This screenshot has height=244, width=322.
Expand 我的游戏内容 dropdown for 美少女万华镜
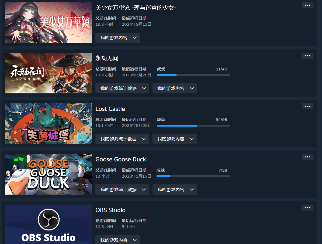pos(118,38)
